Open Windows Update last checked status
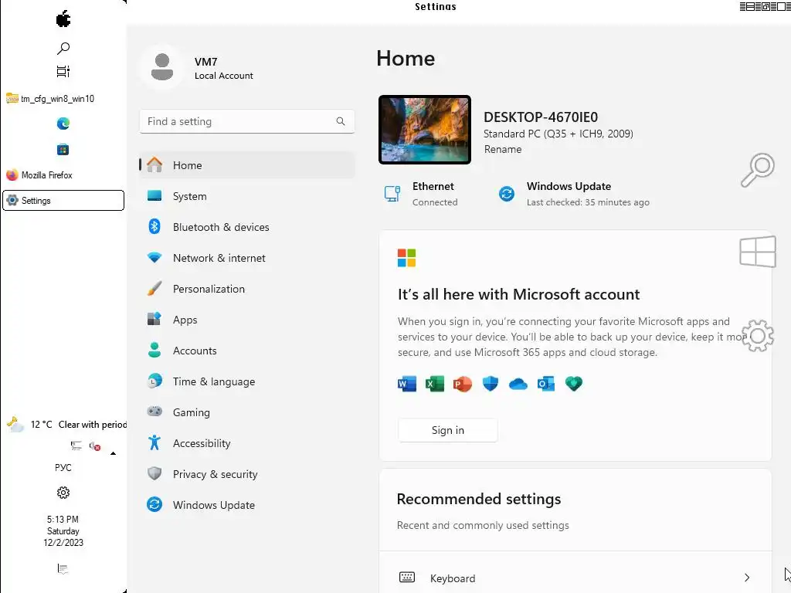The width and height of the screenshot is (791, 593). pyautogui.click(x=574, y=194)
